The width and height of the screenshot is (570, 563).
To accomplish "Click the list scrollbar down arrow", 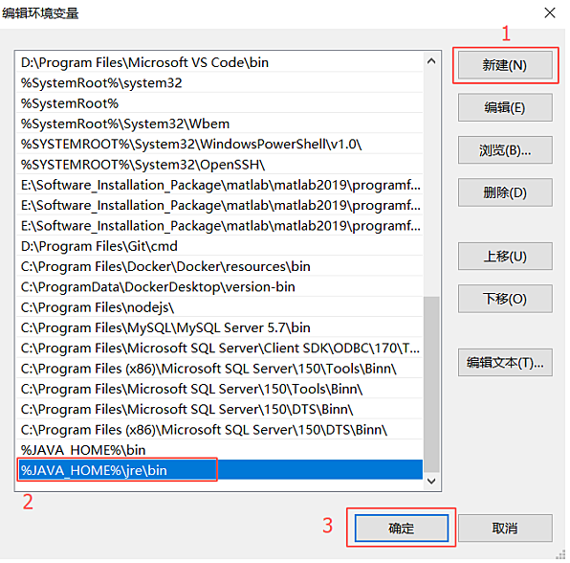I will pos(431,481).
